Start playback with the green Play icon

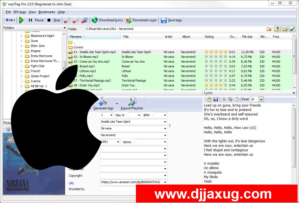21,20
